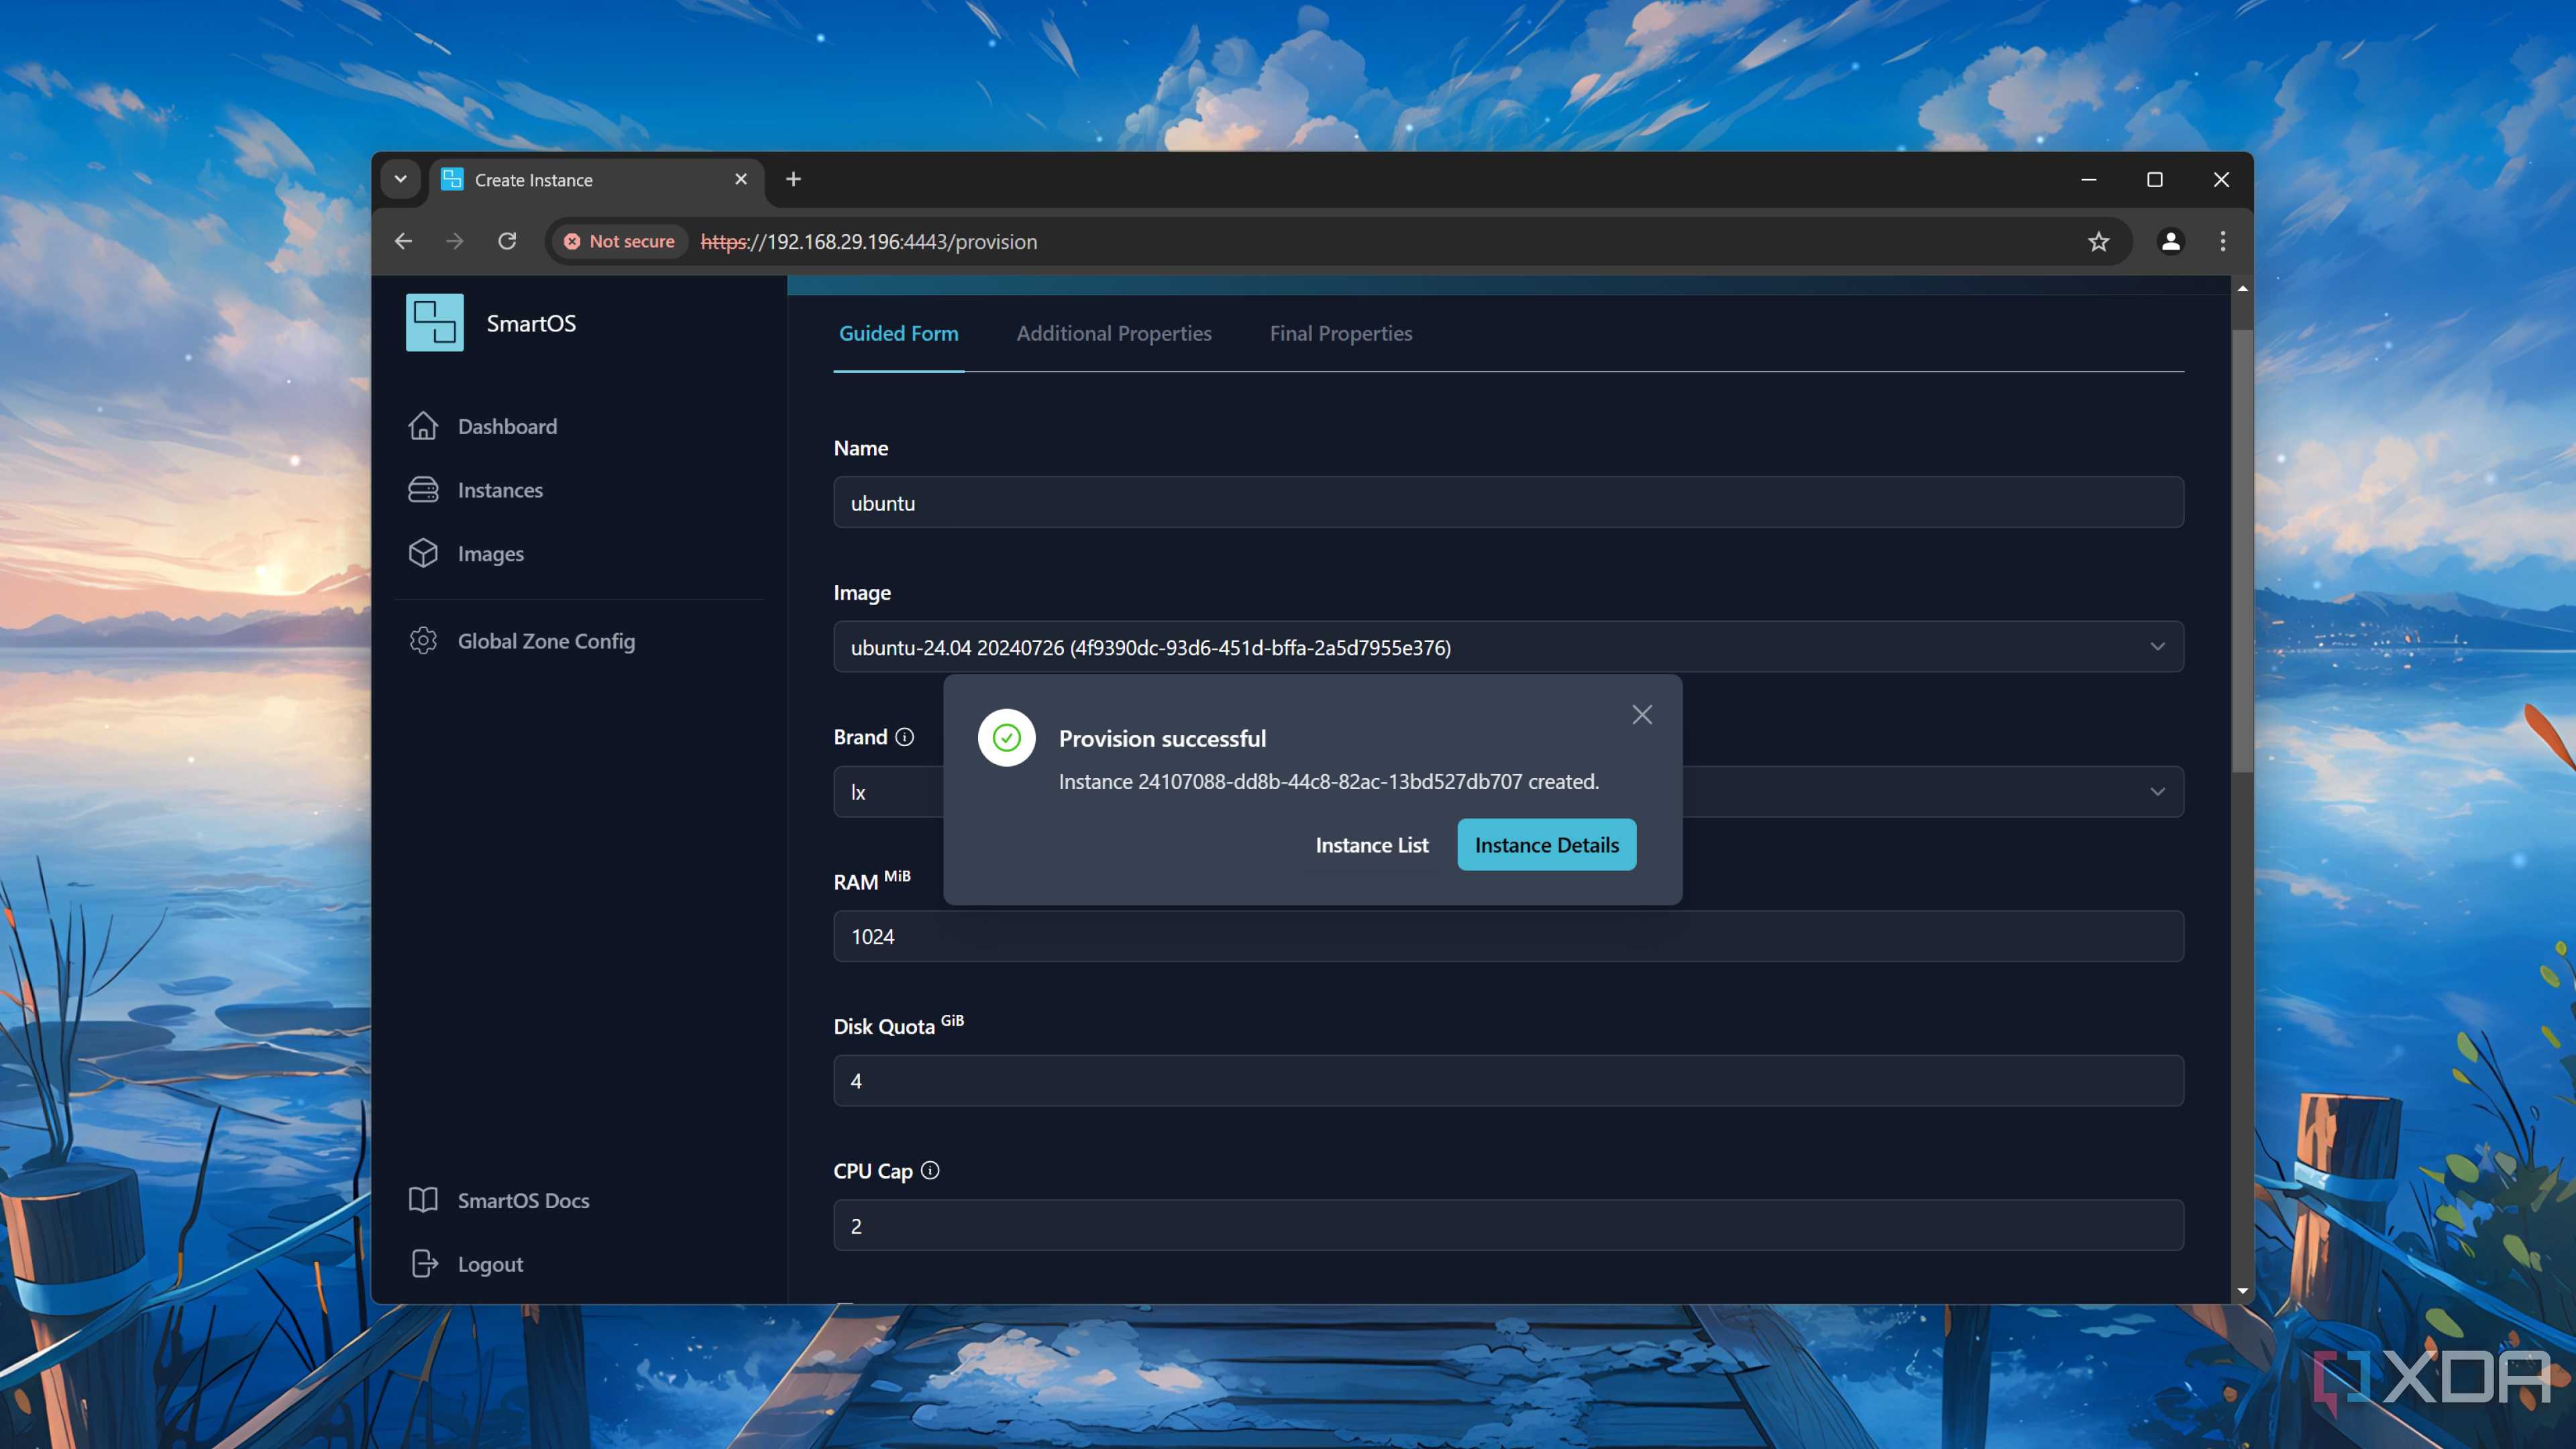The height and width of the screenshot is (1449, 2576).
Task: Click the SmartOS title text
Action: (x=531, y=323)
